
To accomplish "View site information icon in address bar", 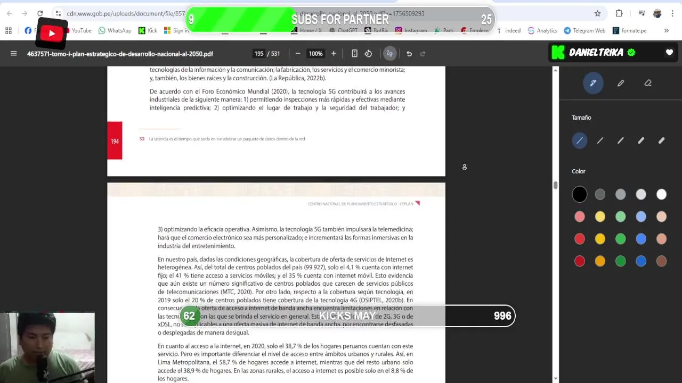I will [x=58, y=13].
